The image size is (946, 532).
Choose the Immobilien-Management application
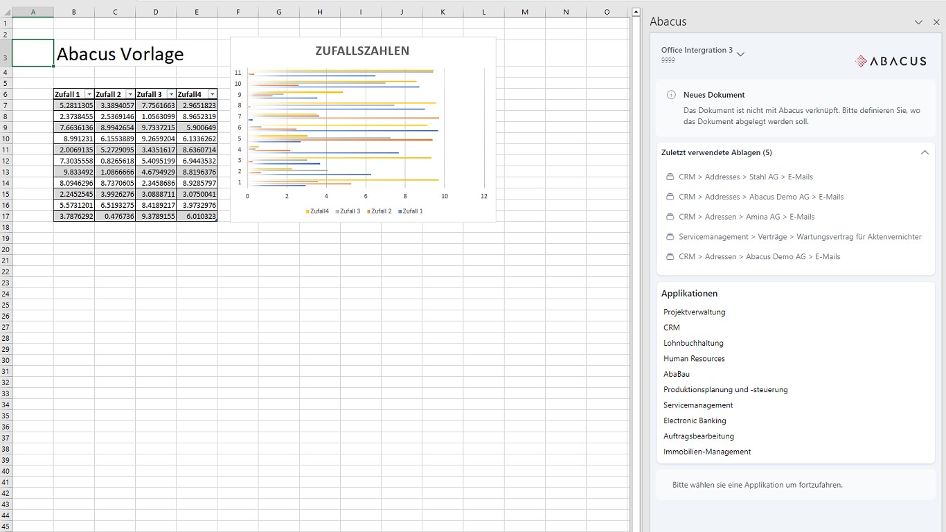click(x=707, y=452)
